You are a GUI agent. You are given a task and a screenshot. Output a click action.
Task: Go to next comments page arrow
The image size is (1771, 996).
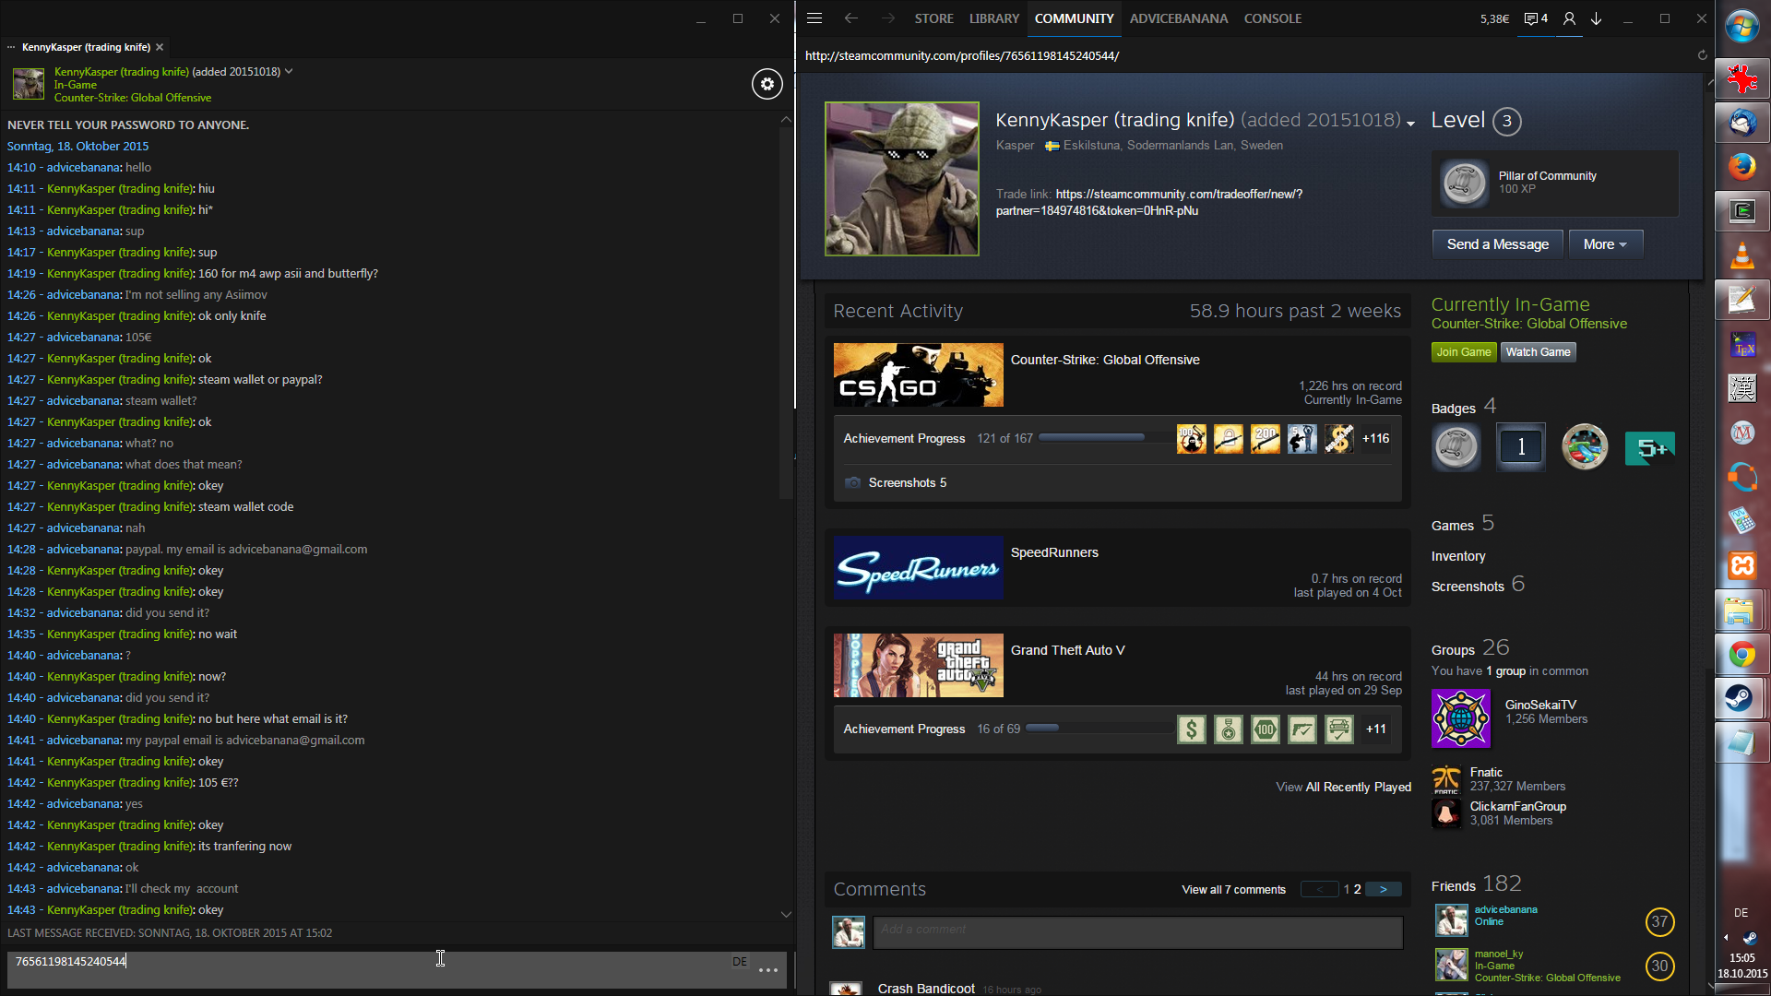(1383, 889)
